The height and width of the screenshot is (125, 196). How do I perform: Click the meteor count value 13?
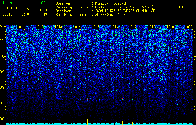coord(45,14)
